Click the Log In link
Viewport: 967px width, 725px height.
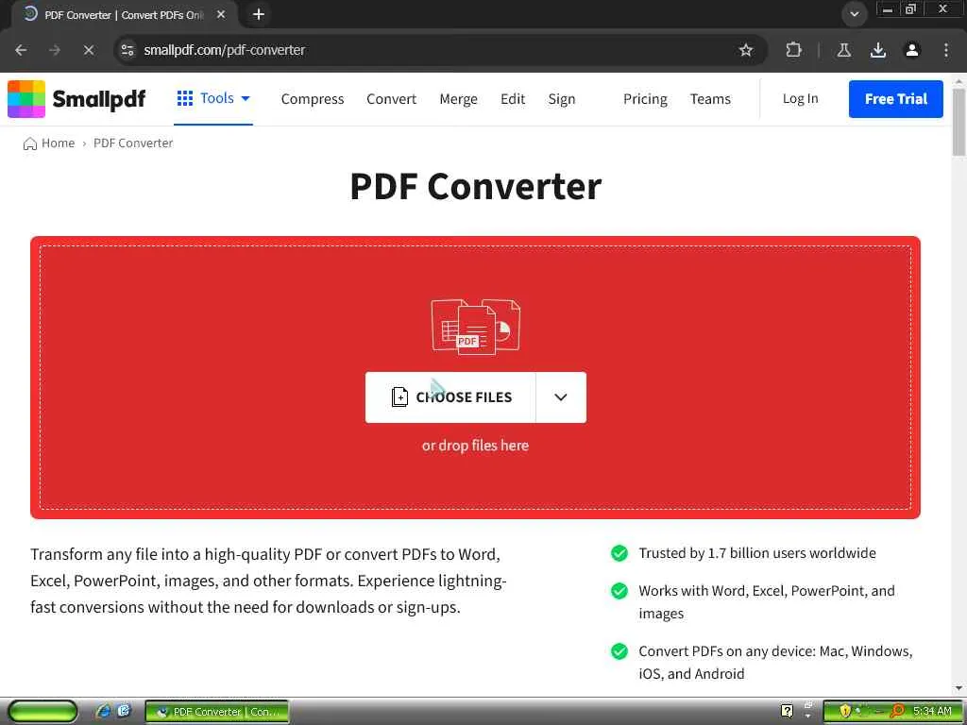click(800, 98)
